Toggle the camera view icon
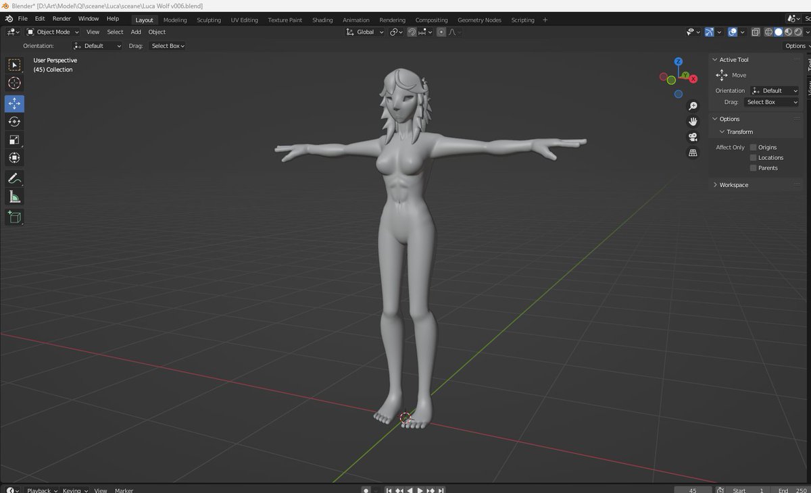 pyautogui.click(x=693, y=137)
